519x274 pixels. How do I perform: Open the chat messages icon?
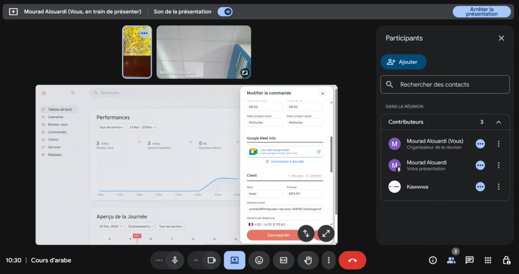pos(469,260)
